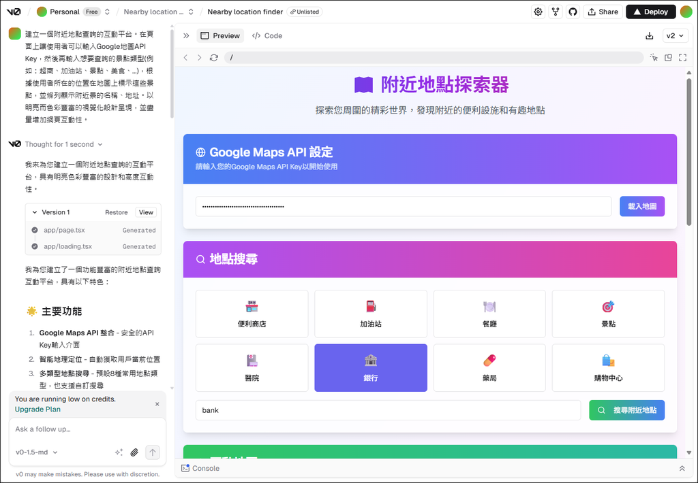Click the Deploy button
Screen dimensions: 698x483
pyautogui.click(x=651, y=12)
